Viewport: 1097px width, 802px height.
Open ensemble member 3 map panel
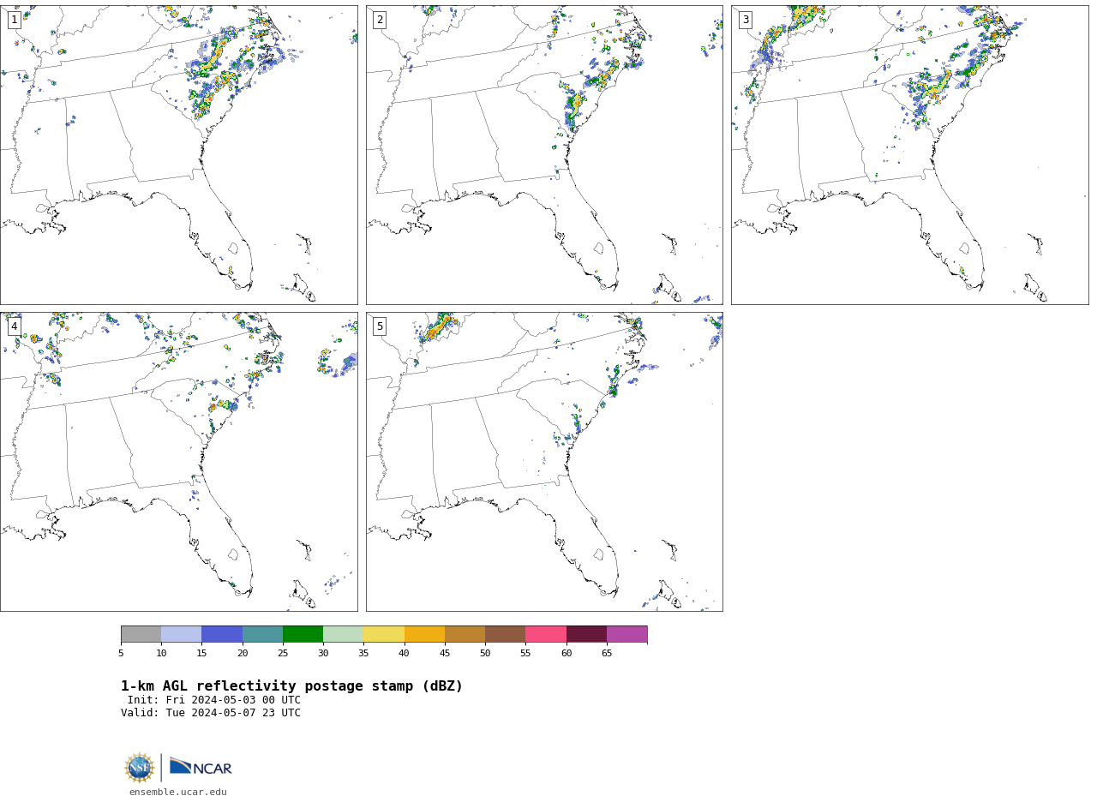click(910, 155)
